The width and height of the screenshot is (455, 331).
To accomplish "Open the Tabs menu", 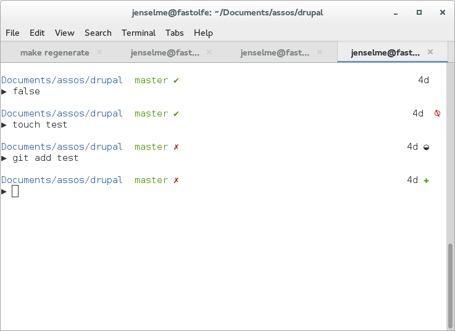I will [174, 33].
